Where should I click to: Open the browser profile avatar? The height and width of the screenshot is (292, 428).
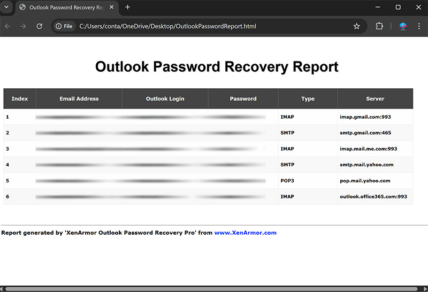[x=403, y=26]
